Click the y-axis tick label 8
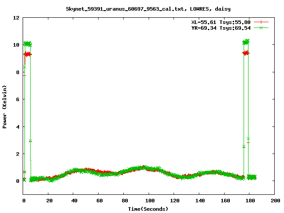This screenshot has width=284, height=213. (x=18, y=72)
